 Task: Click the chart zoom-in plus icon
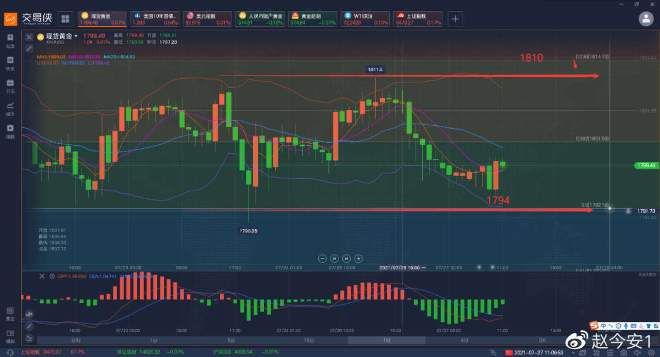tap(359, 259)
